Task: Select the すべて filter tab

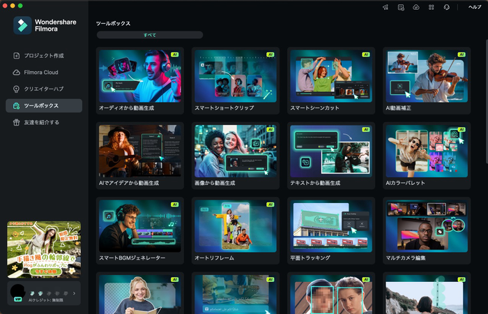Action: [x=150, y=35]
